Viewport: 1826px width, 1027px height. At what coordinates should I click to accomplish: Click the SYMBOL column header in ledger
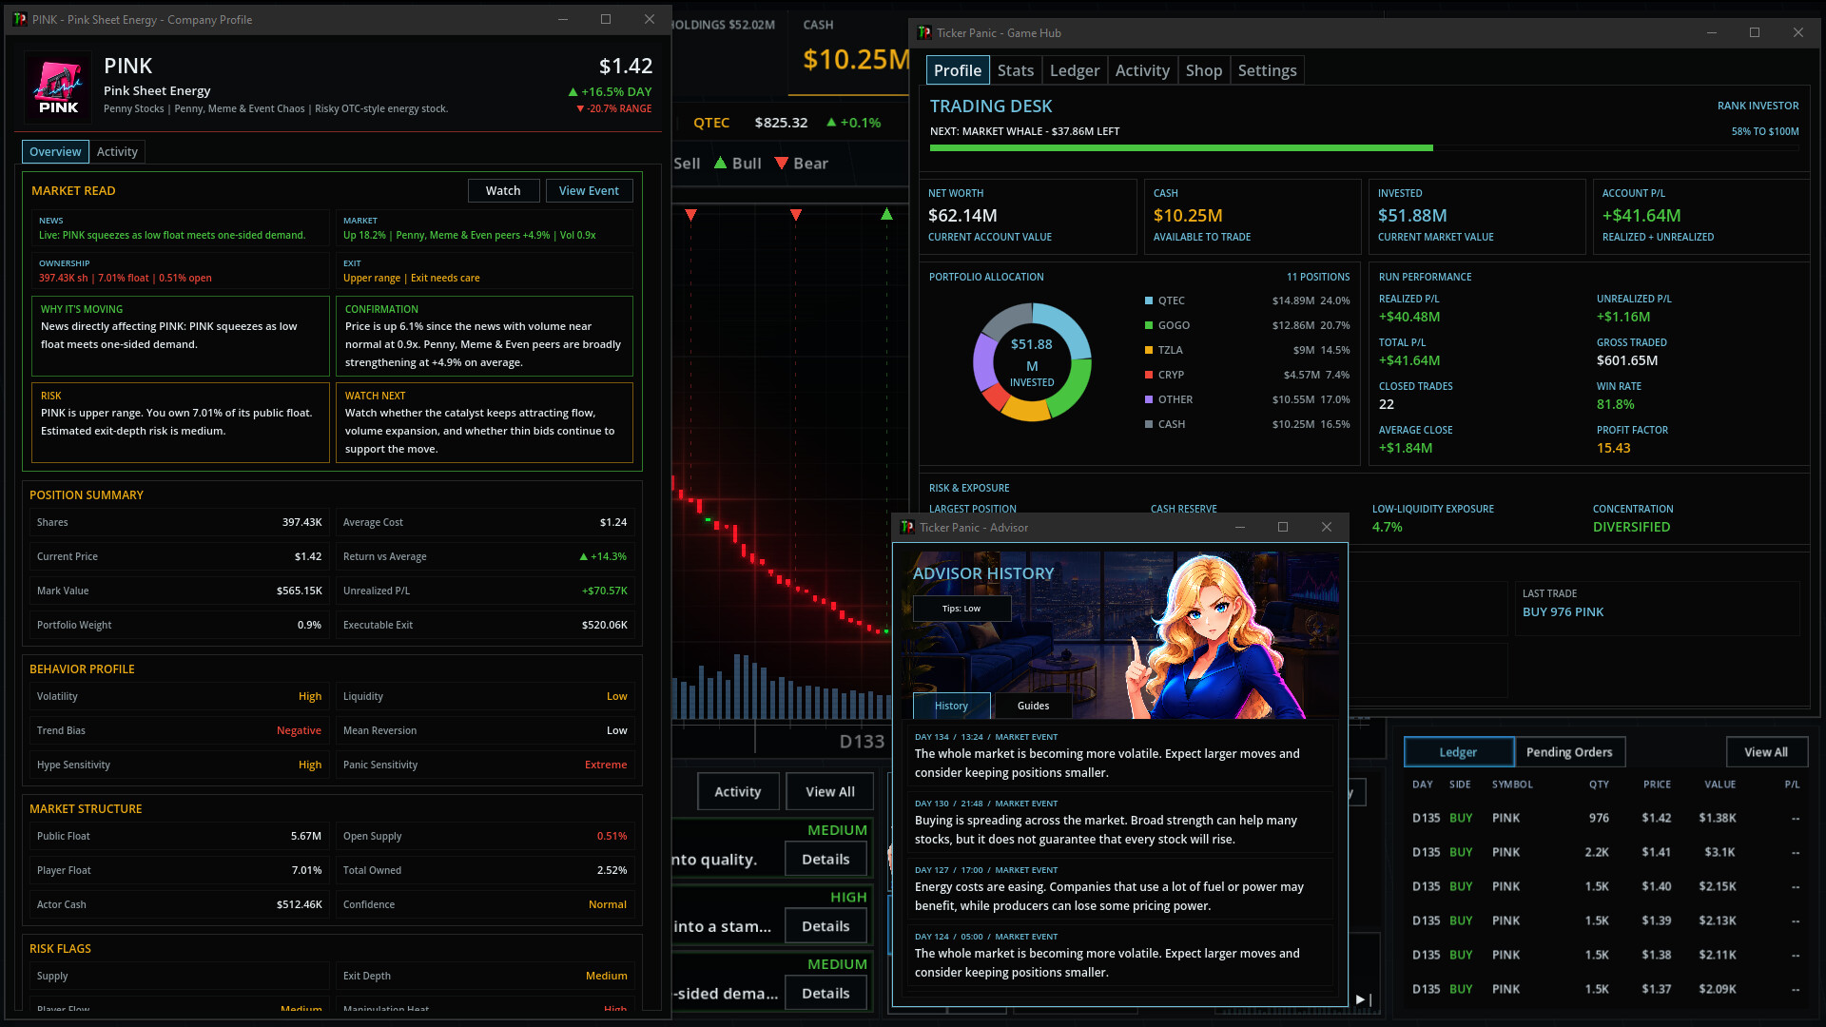(1512, 785)
